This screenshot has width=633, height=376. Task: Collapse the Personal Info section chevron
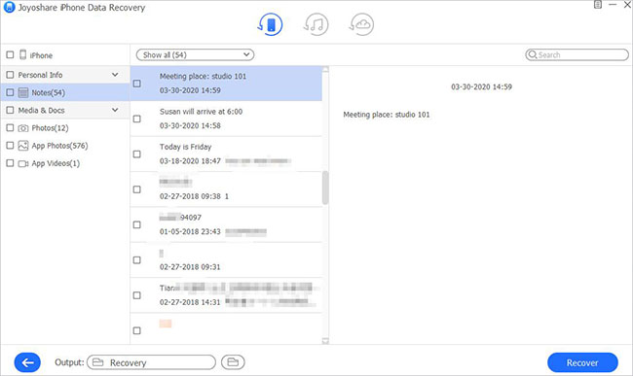point(115,75)
